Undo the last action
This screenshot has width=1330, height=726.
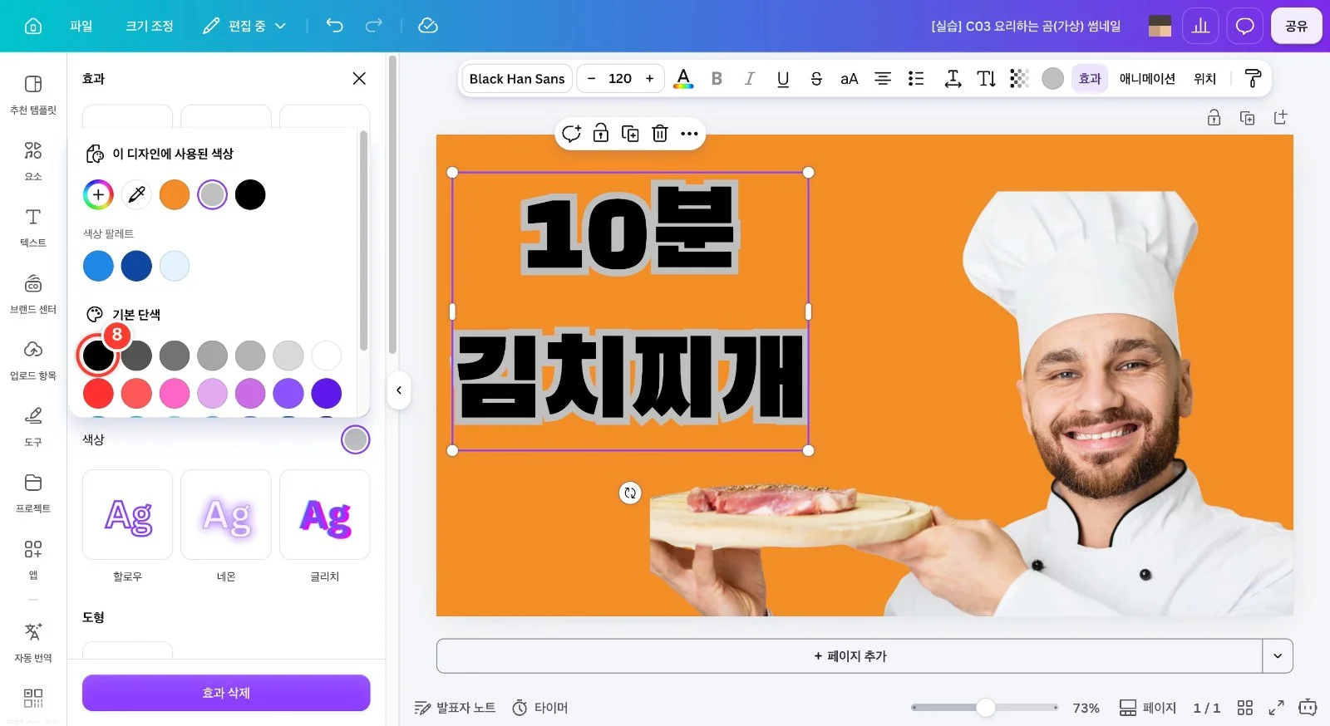[x=334, y=26]
